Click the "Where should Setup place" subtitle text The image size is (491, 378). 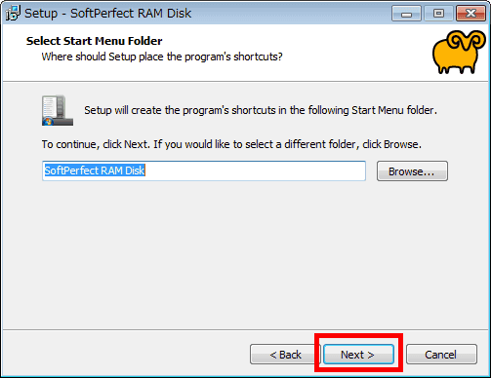[x=162, y=57]
